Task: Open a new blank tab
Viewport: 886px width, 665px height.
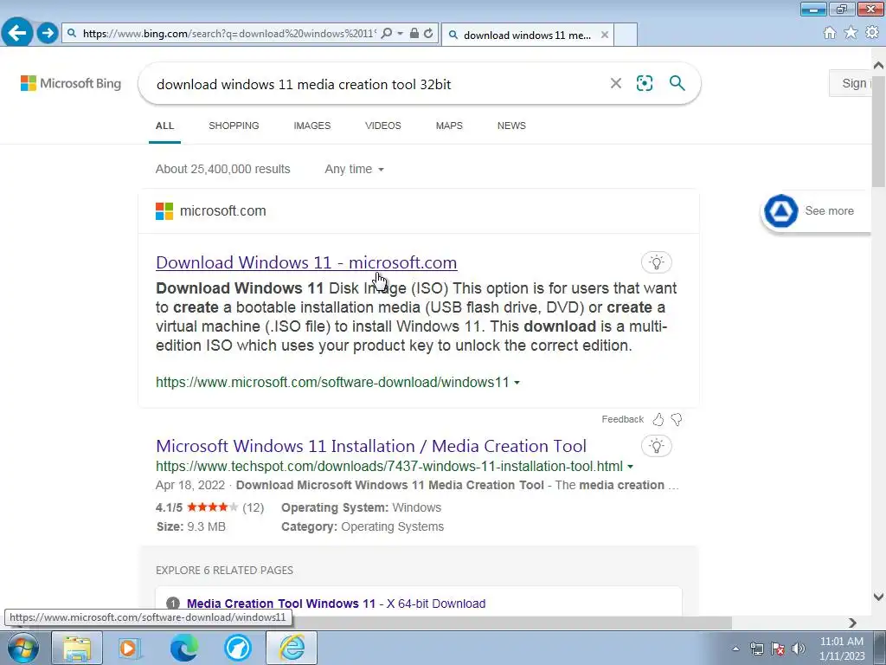Action: [x=626, y=35]
